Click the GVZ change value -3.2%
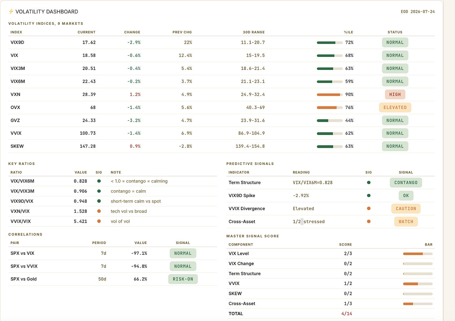 [134, 121]
